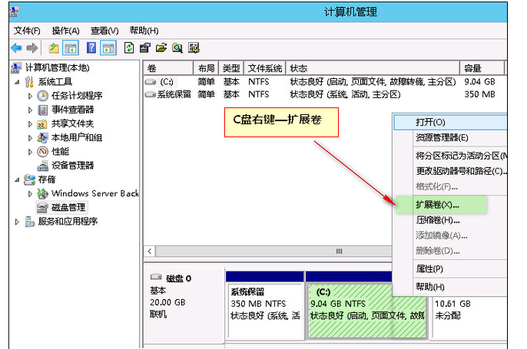Choose 扩展卷(X)... from context menu
Screen dimensions: 527x349
point(438,205)
